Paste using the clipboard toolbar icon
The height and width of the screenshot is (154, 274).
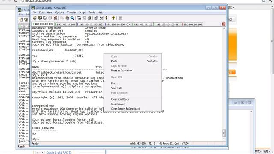pos(67,18)
